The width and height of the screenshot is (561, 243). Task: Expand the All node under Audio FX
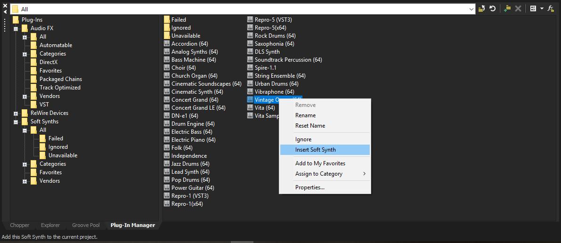pyautogui.click(x=24, y=37)
